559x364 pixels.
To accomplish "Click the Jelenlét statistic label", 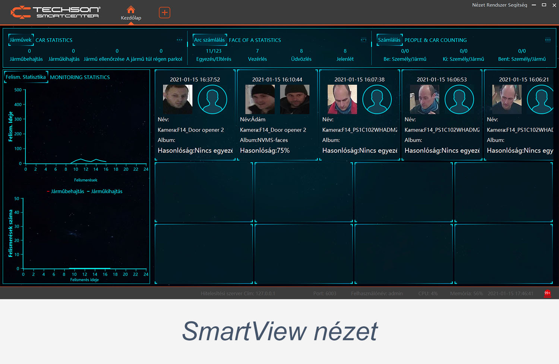I will point(345,59).
